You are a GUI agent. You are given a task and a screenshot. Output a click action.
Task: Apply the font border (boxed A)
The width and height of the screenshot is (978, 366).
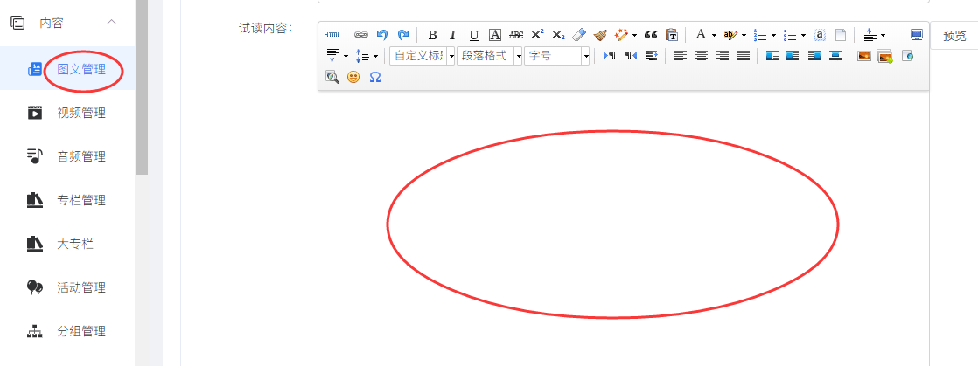(494, 35)
